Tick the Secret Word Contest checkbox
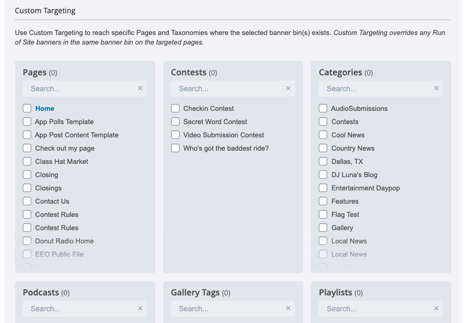 (x=175, y=121)
